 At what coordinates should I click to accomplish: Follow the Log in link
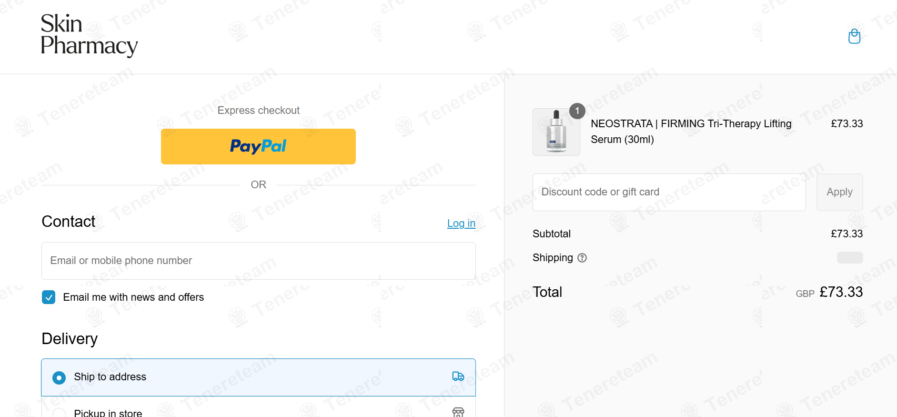461,223
